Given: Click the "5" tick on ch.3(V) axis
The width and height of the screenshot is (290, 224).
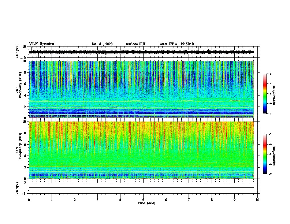Looking at the screenshot, I should [x=25, y=182].
